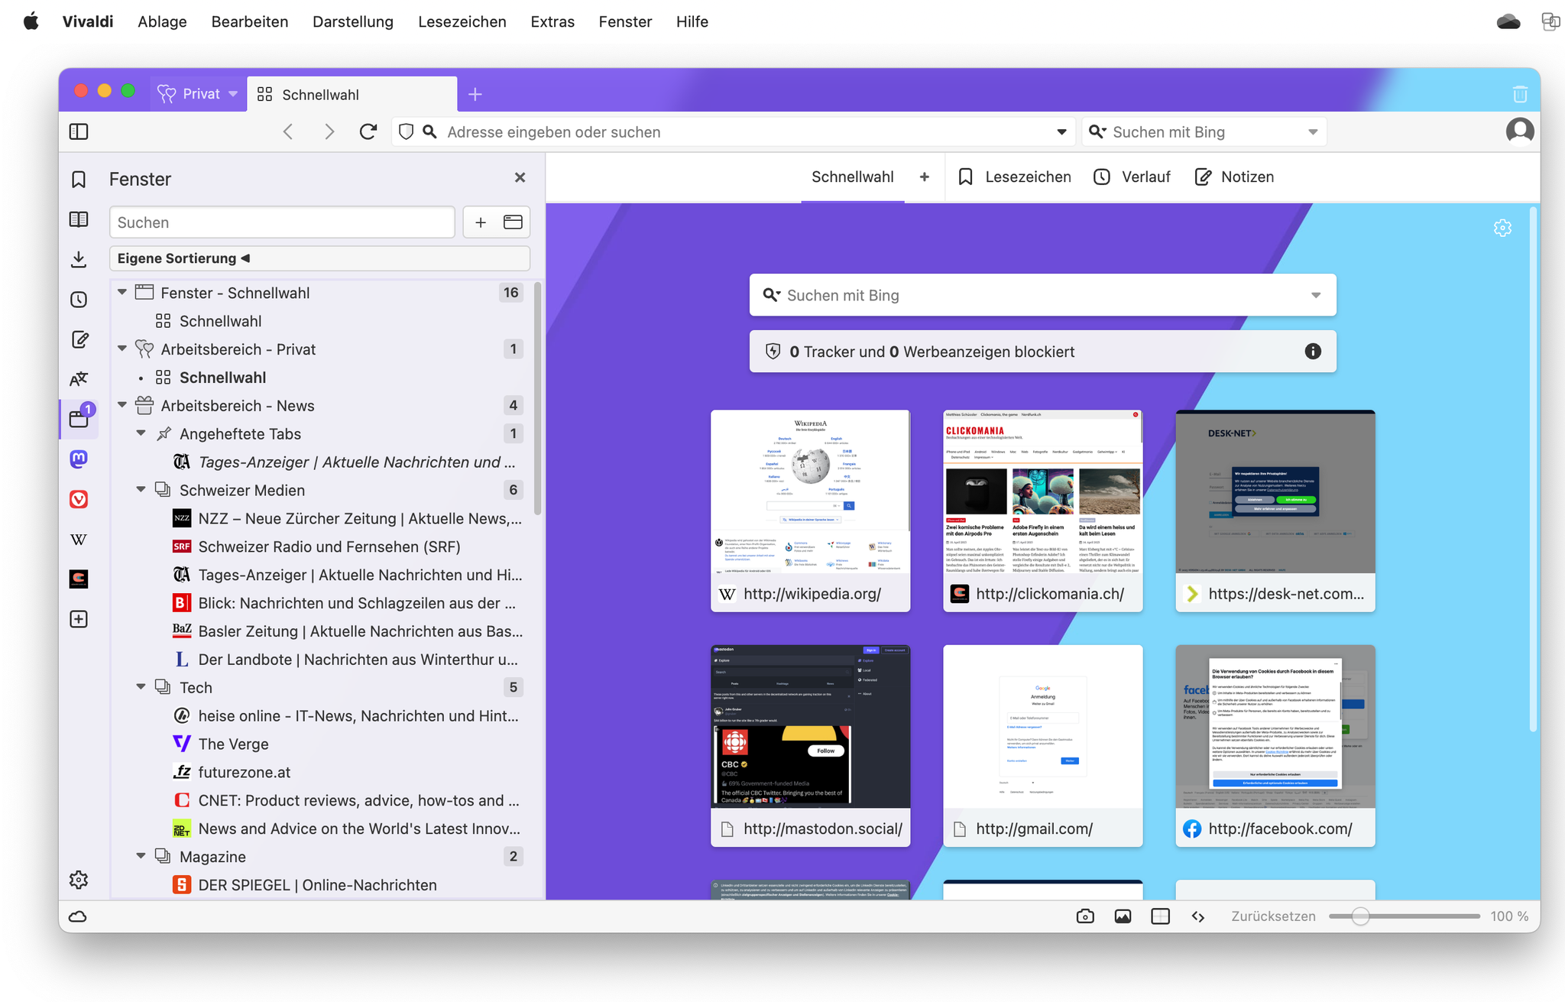Open page tiling icon in status bar

1160,916
